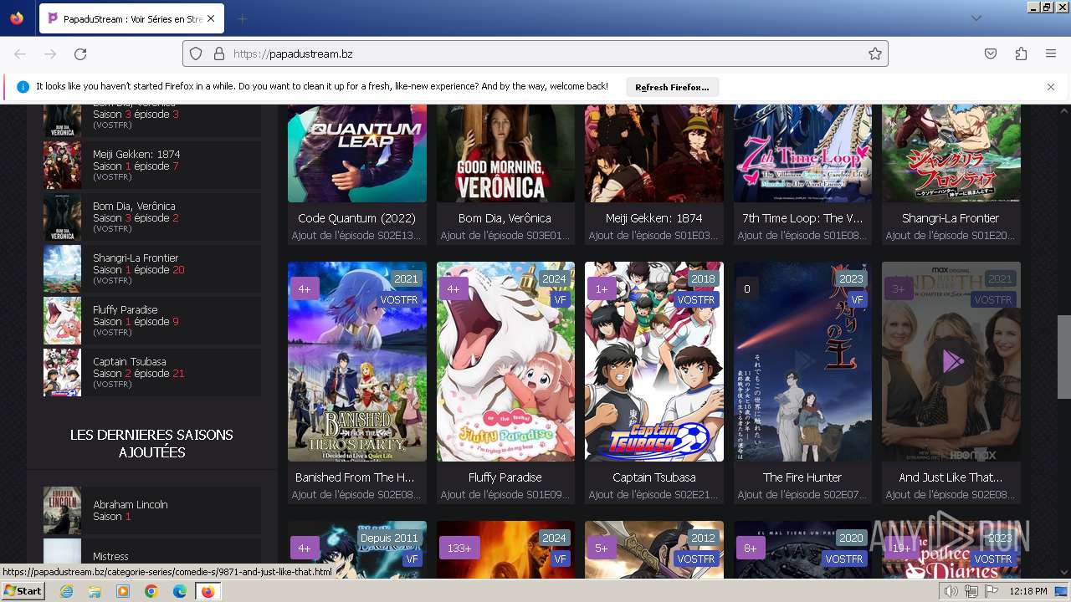Screen dimensions: 1071x602
Task: Launch Chrome from the taskbar
Action: pos(151,591)
